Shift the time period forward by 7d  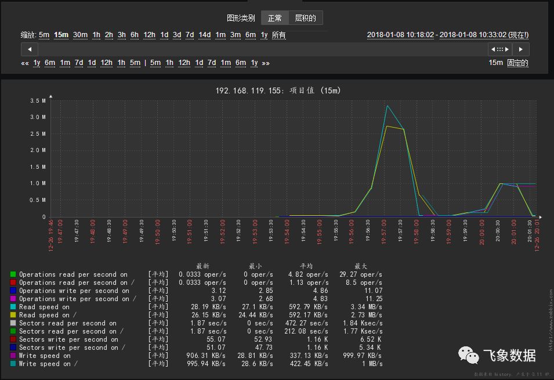(x=212, y=63)
